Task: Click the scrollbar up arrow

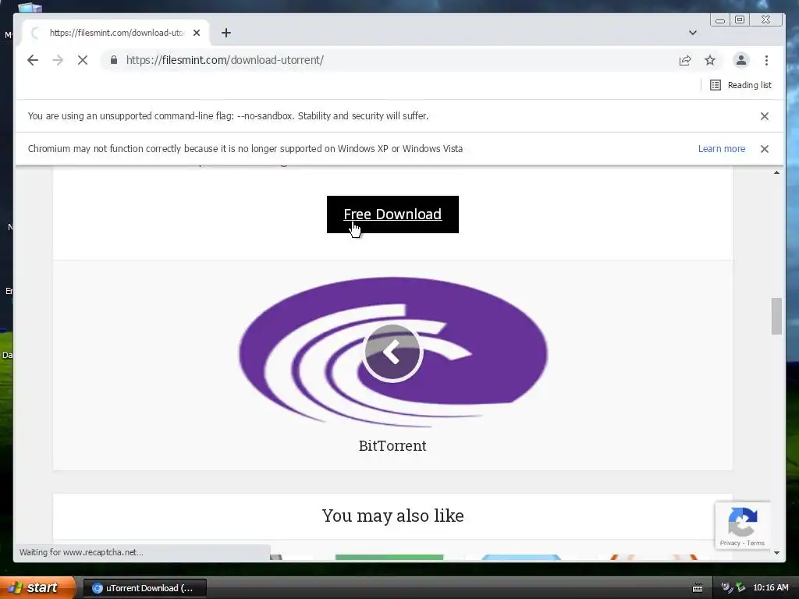Action: pos(776,172)
